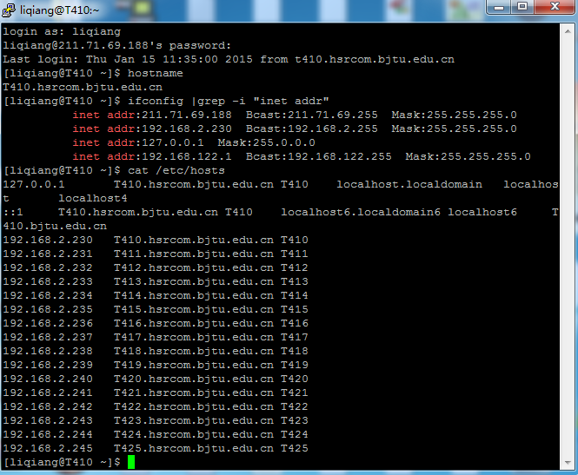Click the hosts row 192.168.2.236
578x475 pixels.
click(156, 323)
